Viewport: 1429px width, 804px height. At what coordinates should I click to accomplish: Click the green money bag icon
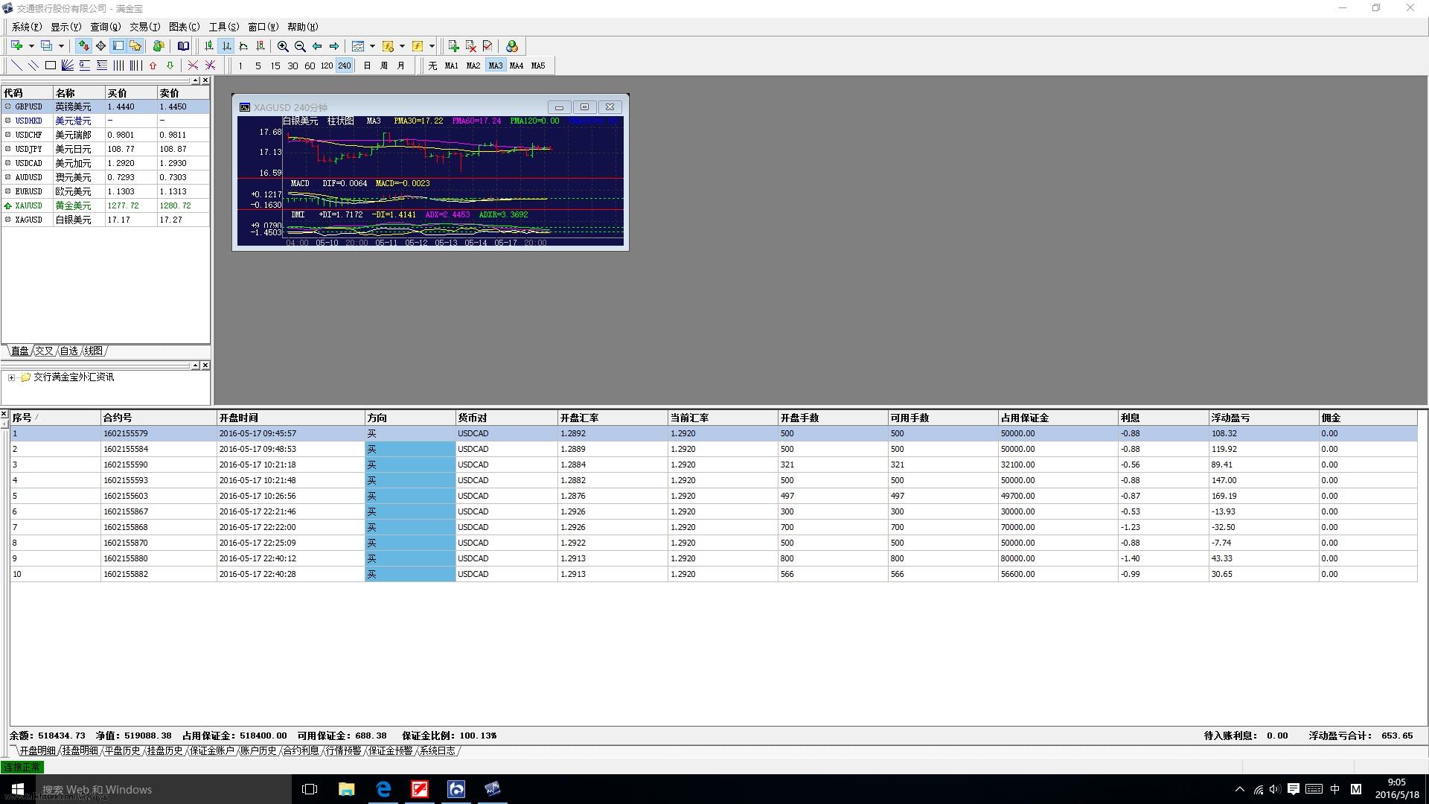[159, 46]
